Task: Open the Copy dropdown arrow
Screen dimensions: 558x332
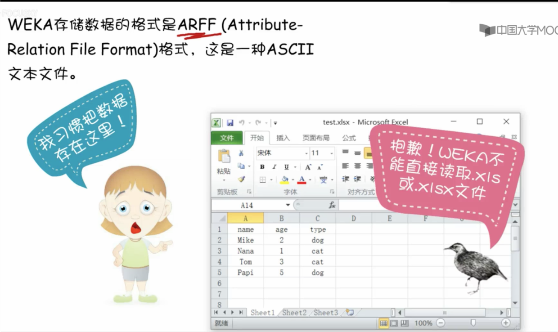Action: click(249, 166)
